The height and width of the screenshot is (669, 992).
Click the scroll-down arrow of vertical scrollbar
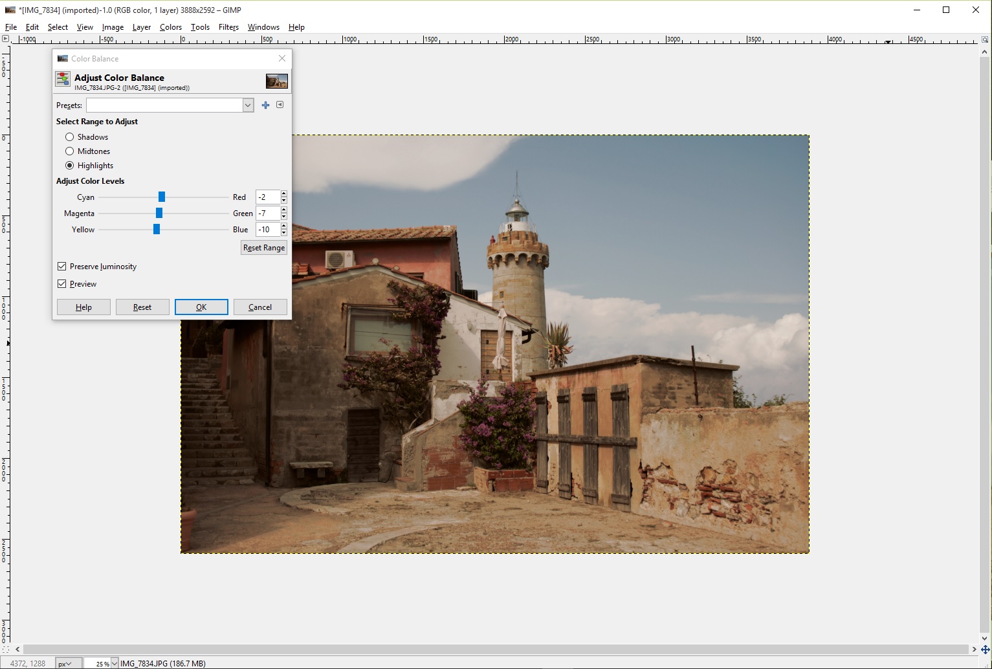tap(985, 639)
